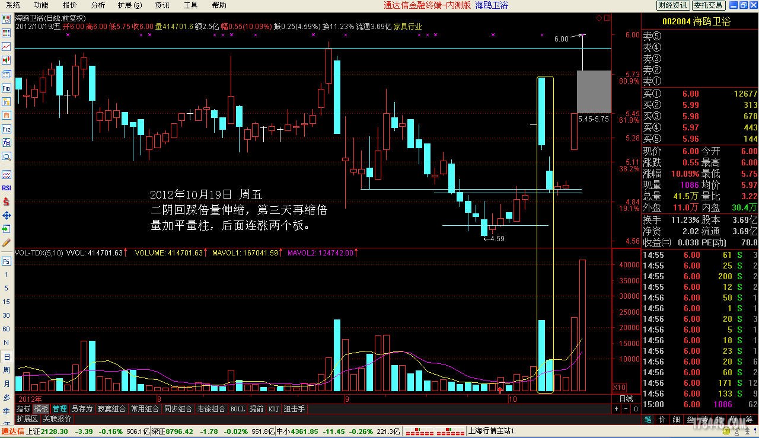Select the pencil drawing tool icon
The width and height of the screenshot is (759, 438).
click(x=7, y=242)
